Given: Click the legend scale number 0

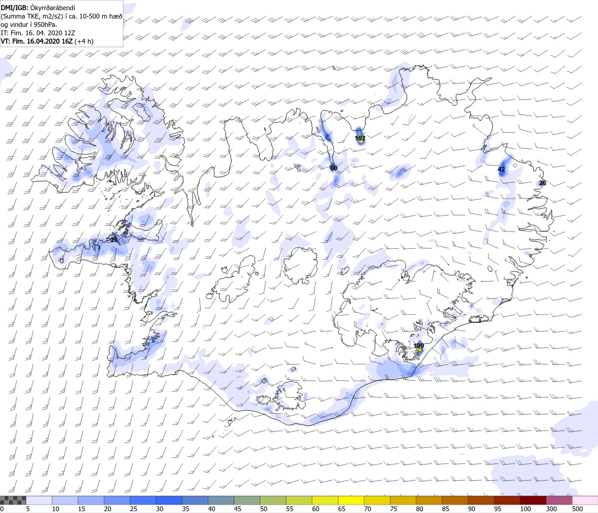Looking at the screenshot, I should [2, 509].
